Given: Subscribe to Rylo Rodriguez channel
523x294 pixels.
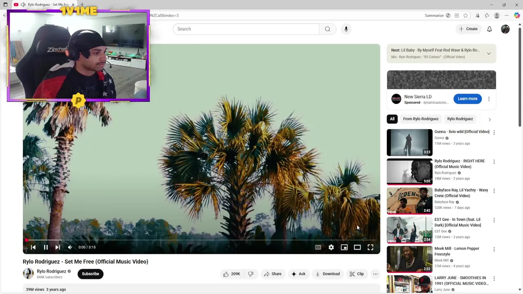Looking at the screenshot, I should coord(90,274).
